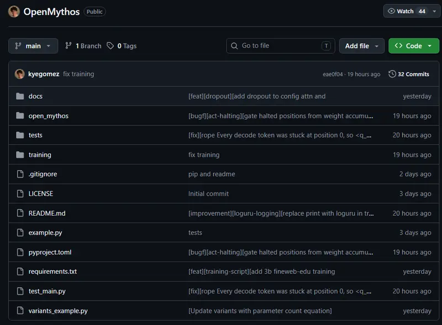Click the kyegomez commit author avatar
Screen dimensions: 442x325
pyautogui.click(x=19, y=74)
